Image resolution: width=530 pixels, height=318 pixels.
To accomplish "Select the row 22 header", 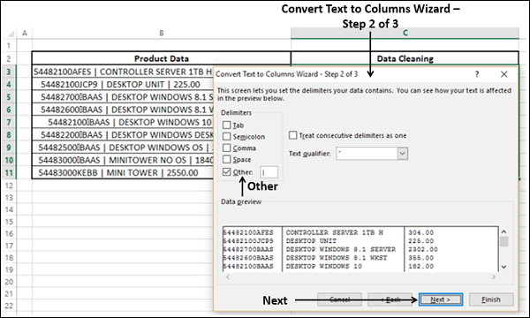I will [x=9, y=306].
